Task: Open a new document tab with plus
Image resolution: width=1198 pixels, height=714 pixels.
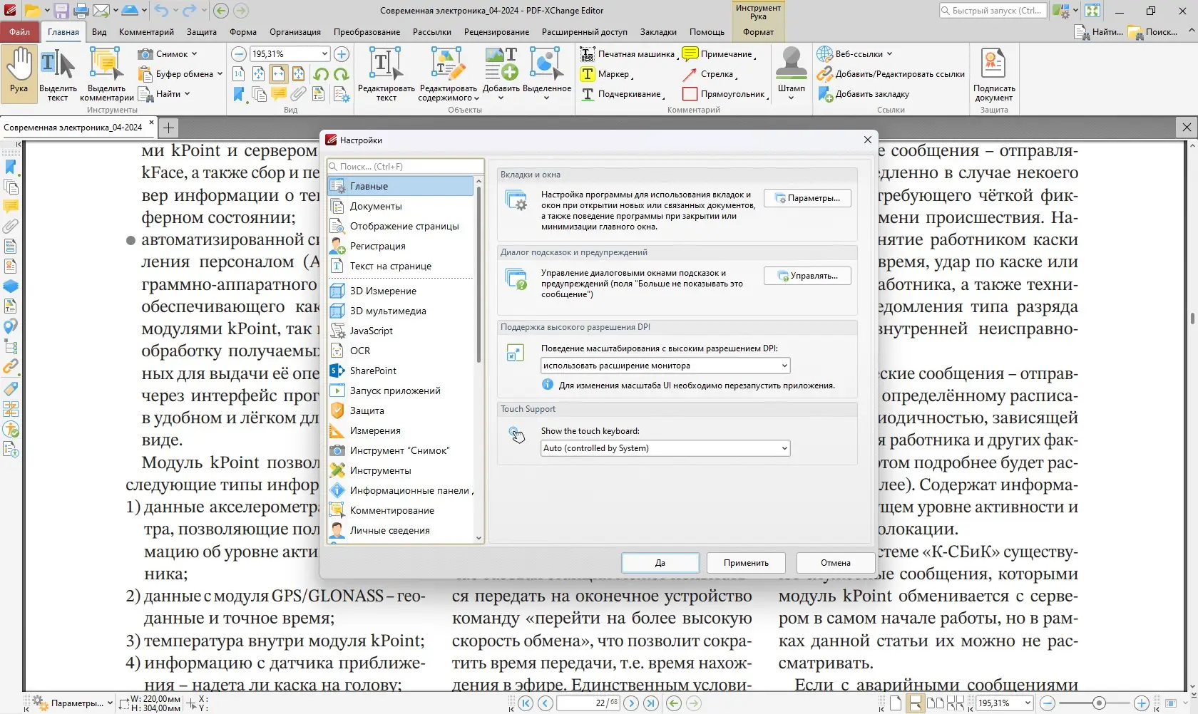Action: 168,128
